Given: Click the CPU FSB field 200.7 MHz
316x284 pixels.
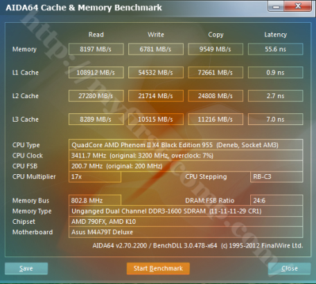Looking at the screenshot, I should (186, 166).
